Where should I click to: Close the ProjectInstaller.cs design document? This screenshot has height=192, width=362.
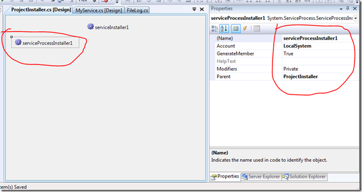(x=202, y=9)
